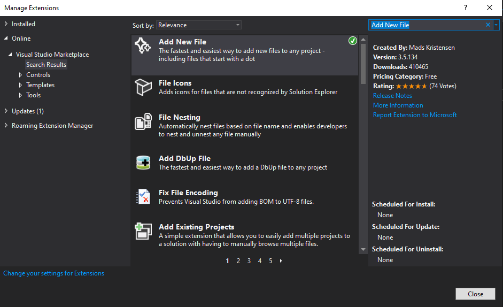Open the Release Notes link
503x307 pixels.
coord(392,96)
